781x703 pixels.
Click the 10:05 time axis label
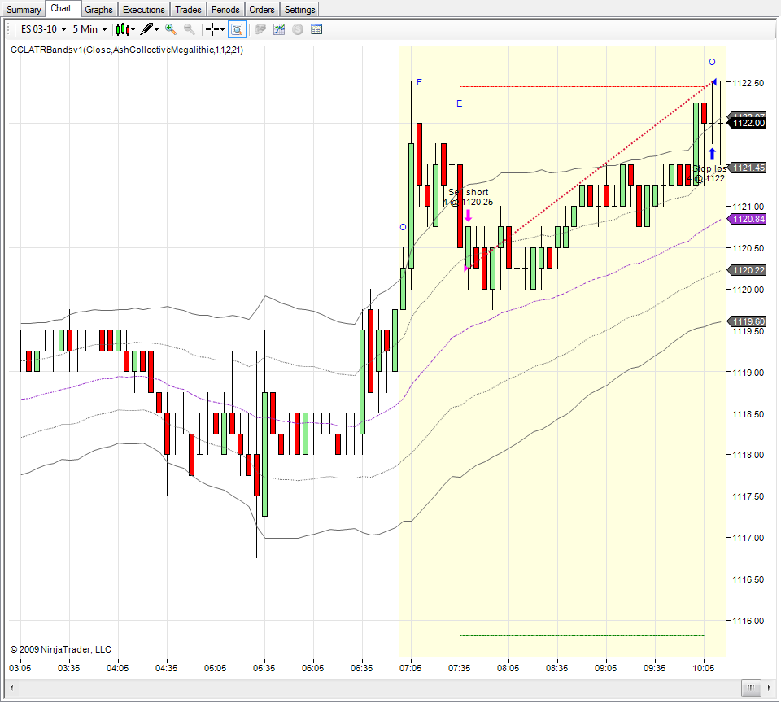coord(703,668)
